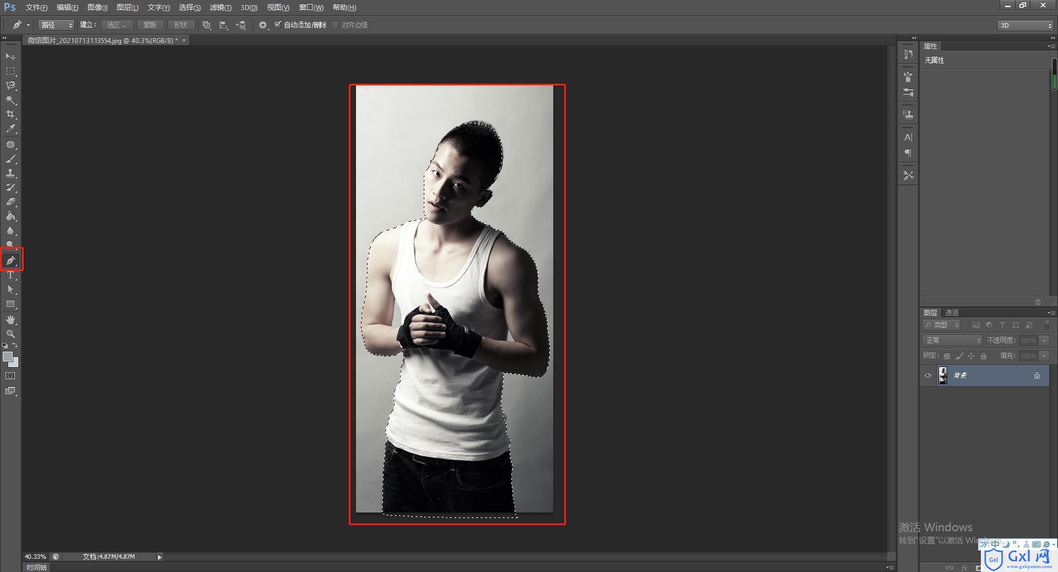Toggle layer filtering switch
1058x572 pixels.
1047,325
